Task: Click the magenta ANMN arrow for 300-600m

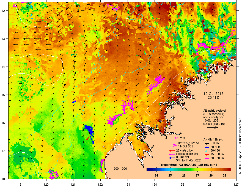Action: pyautogui.click(x=207, y=158)
